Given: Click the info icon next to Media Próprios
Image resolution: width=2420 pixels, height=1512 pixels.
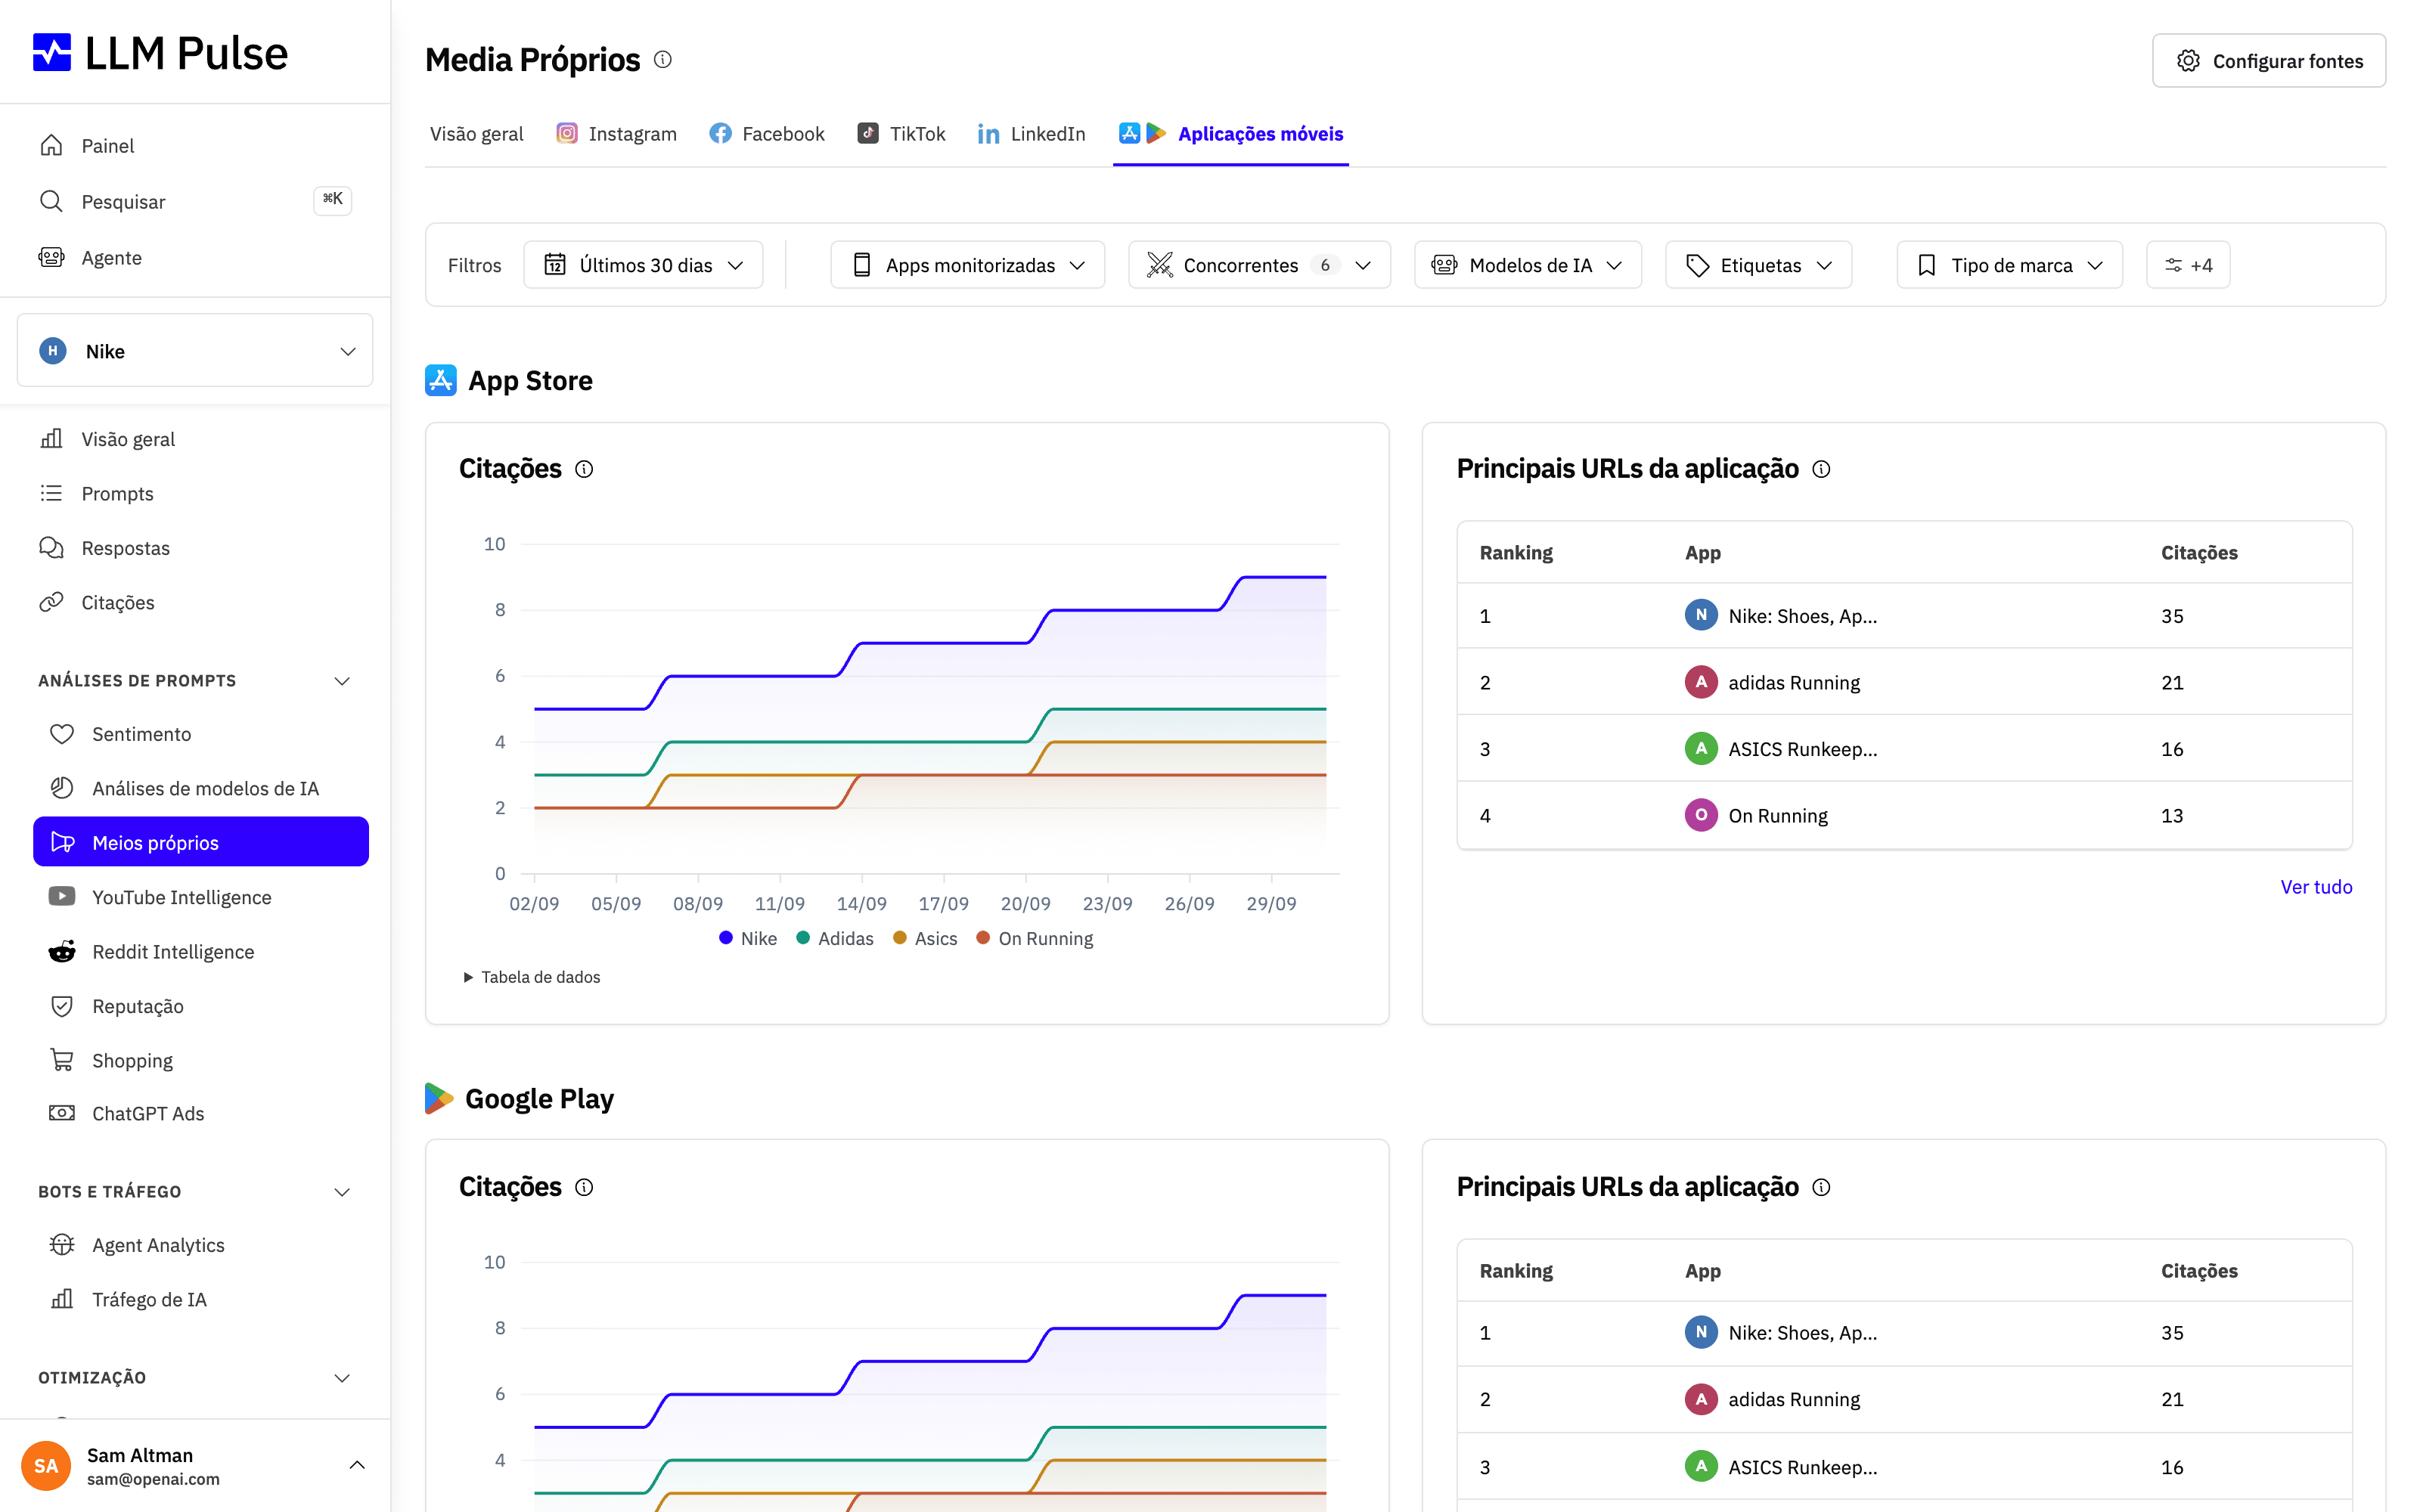Looking at the screenshot, I should 663,60.
